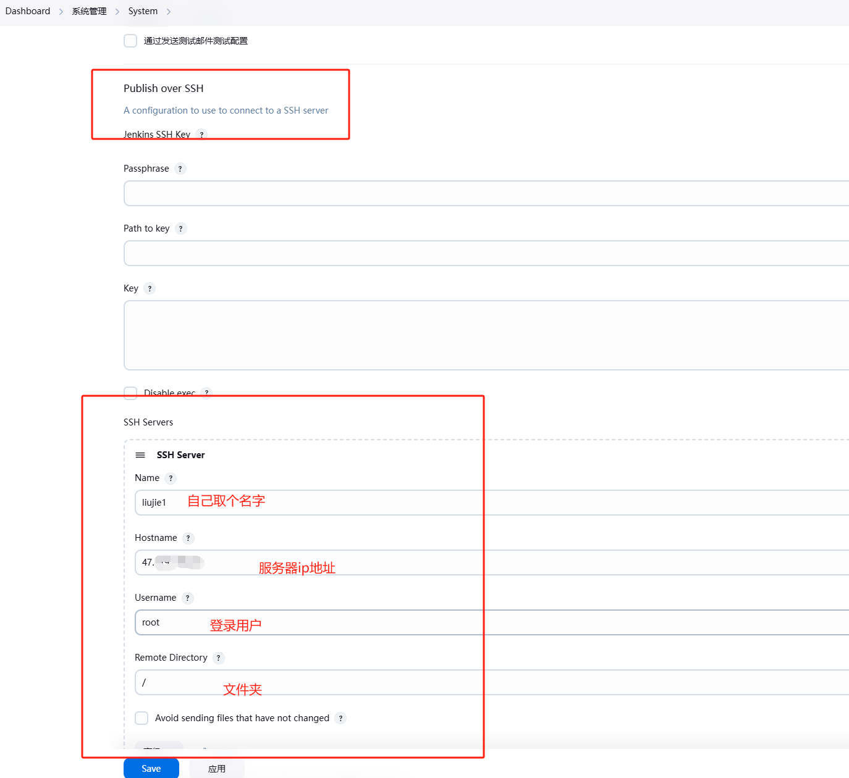Edit the Remote Directory field
849x778 pixels.
pyautogui.click(x=492, y=682)
